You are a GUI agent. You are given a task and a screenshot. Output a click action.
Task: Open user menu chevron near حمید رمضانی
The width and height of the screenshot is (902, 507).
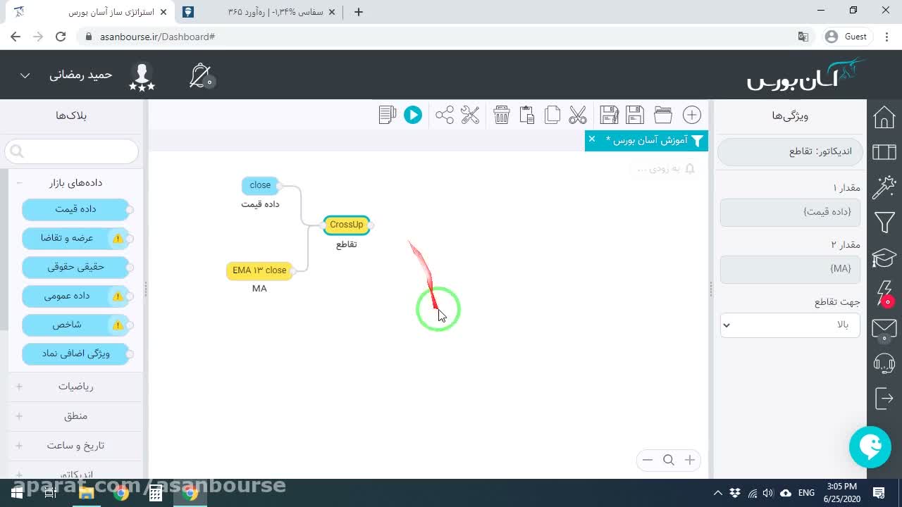pyautogui.click(x=25, y=75)
